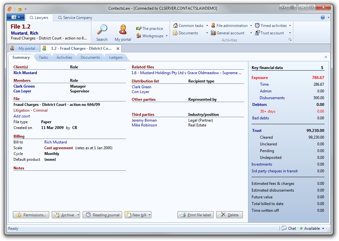Screen dimensions: 339x241
Task: Switch to the My portal document tab
Action: click(x=24, y=48)
